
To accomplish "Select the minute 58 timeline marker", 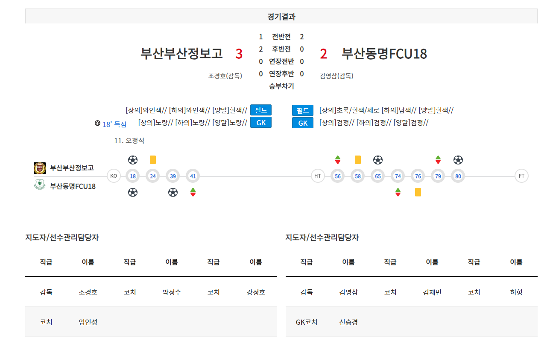I will point(358,176).
